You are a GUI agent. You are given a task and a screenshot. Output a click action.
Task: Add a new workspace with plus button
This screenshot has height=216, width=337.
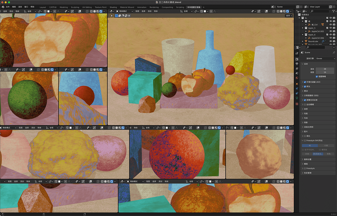tap(204, 7)
